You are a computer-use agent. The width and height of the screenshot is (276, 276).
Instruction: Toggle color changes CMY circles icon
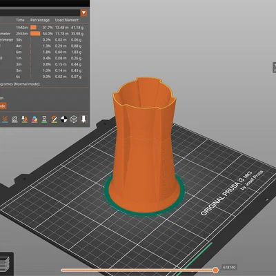(x=34, y=119)
